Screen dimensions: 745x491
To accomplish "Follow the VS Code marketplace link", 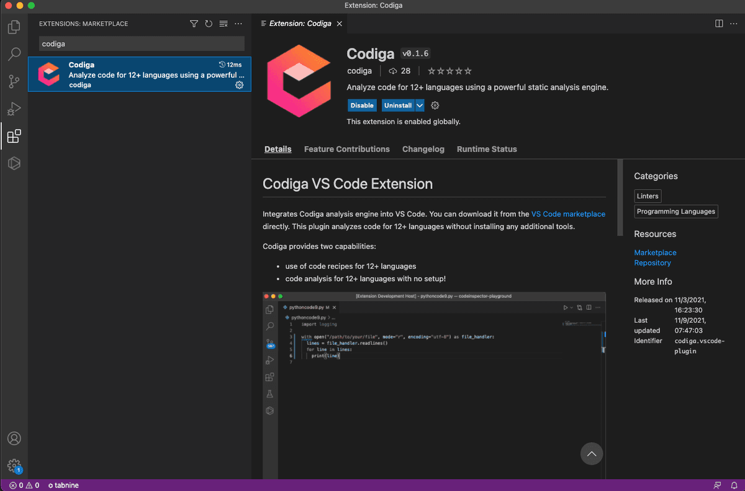I will click(x=568, y=214).
